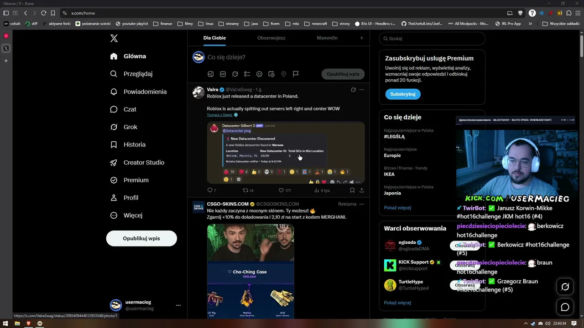The height and width of the screenshot is (328, 584).
Task: Open the CSGO-SKINS ad video thumbnail
Action: point(250,271)
